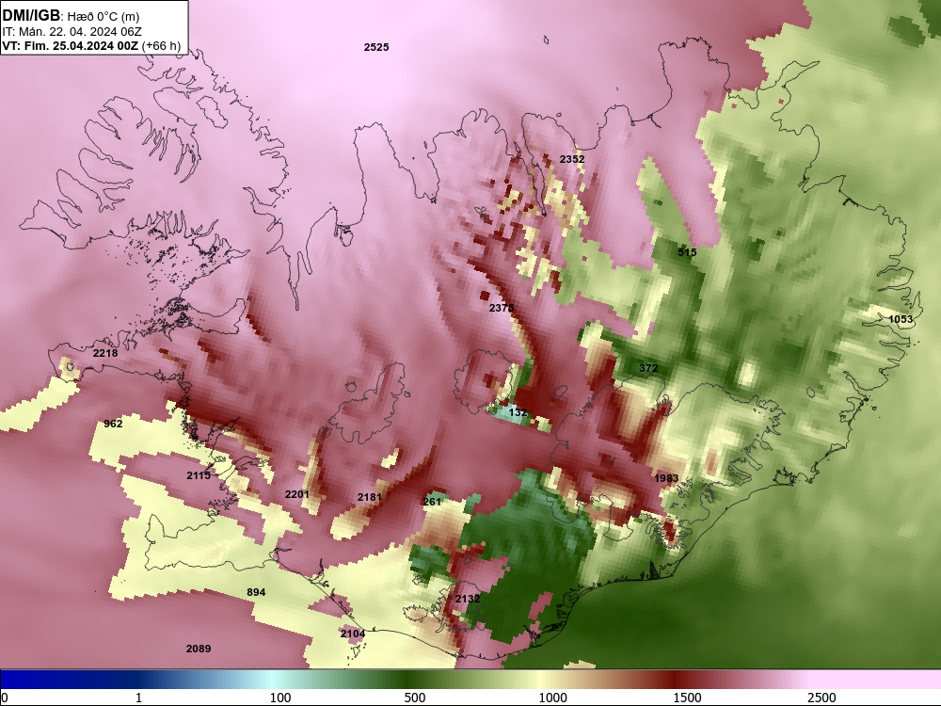Select the 1983 height label
This screenshot has height=706, width=941.
666,478
